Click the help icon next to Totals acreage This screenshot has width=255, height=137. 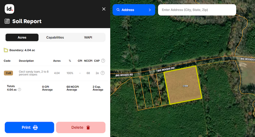pos(20,90)
